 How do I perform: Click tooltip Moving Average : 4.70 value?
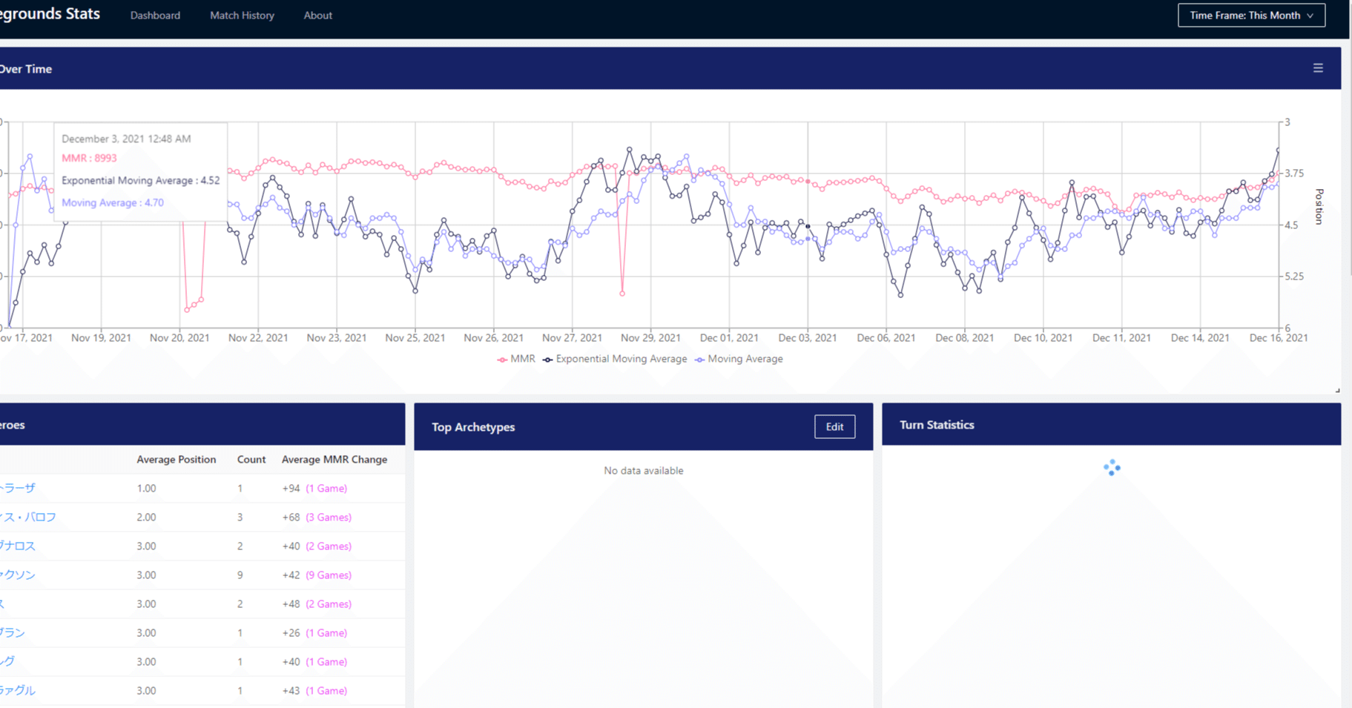pyautogui.click(x=113, y=202)
